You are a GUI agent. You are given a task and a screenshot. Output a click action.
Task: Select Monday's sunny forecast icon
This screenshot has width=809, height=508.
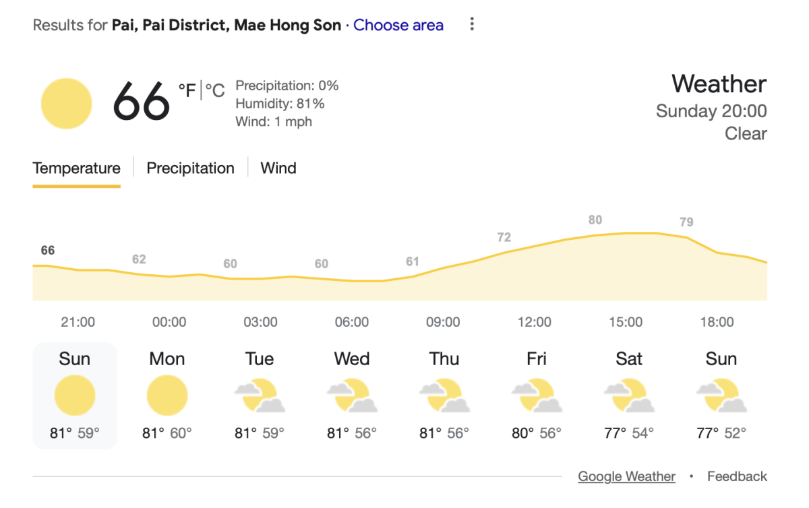167,395
